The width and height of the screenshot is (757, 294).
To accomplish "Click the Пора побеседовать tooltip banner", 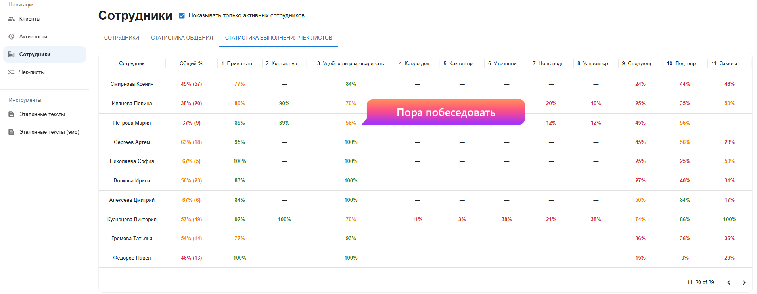I will [445, 112].
